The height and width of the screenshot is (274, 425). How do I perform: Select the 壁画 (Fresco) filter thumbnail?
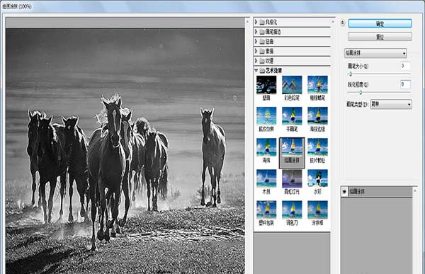click(266, 85)
